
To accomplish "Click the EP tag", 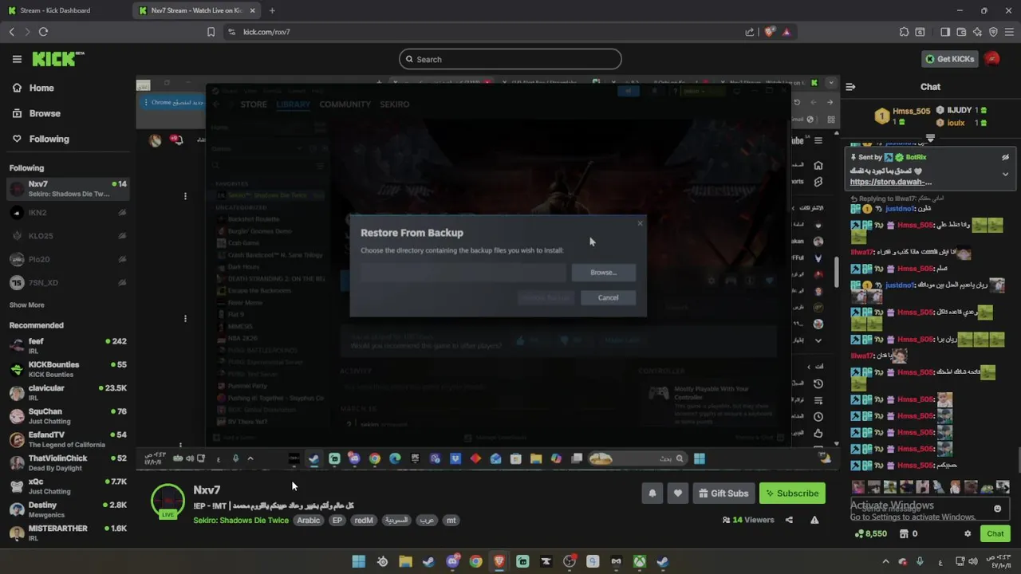I will pyautogui.click(x=337, y=520).
